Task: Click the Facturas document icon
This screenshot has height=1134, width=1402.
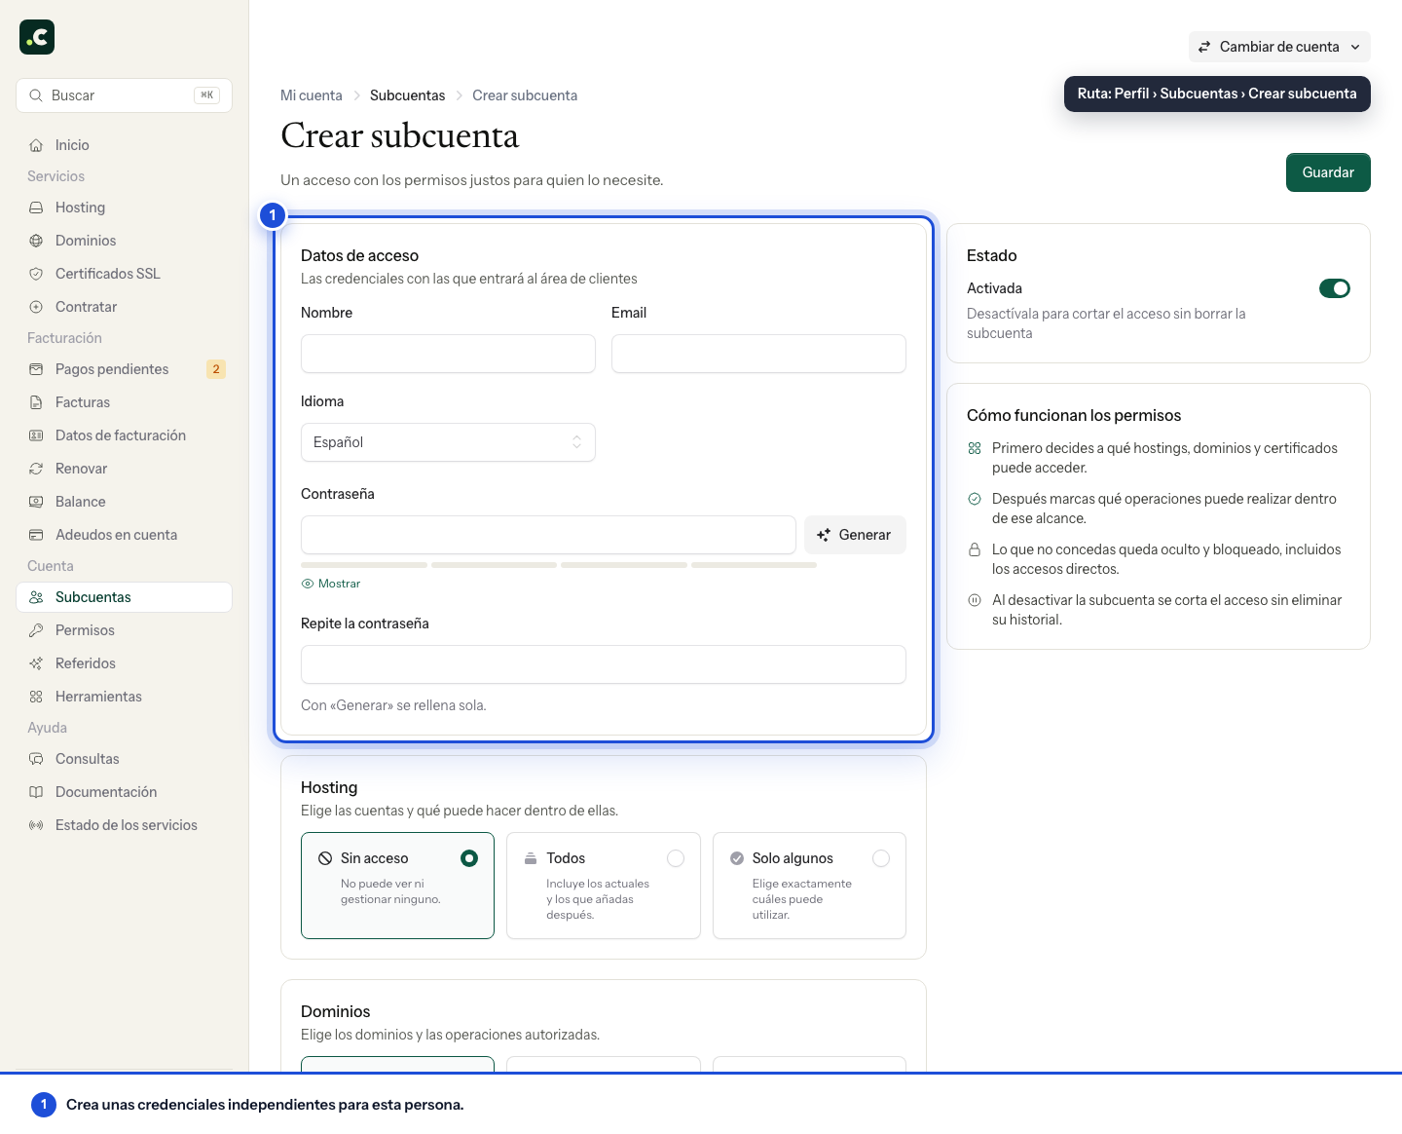Action: [36, 402]
